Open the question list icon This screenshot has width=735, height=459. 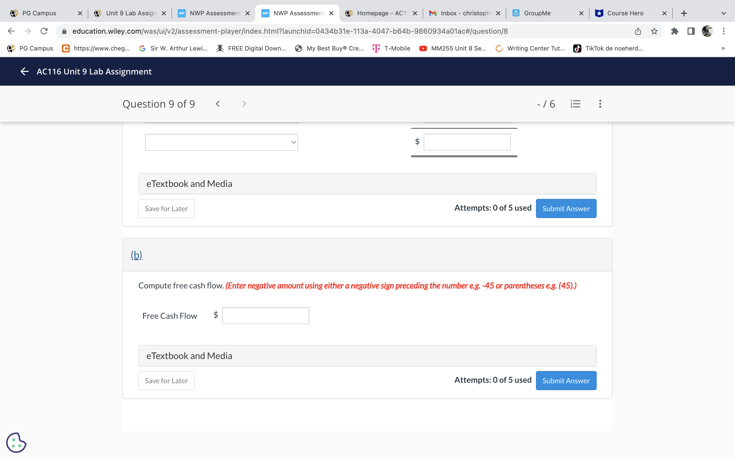coord(575,104)
